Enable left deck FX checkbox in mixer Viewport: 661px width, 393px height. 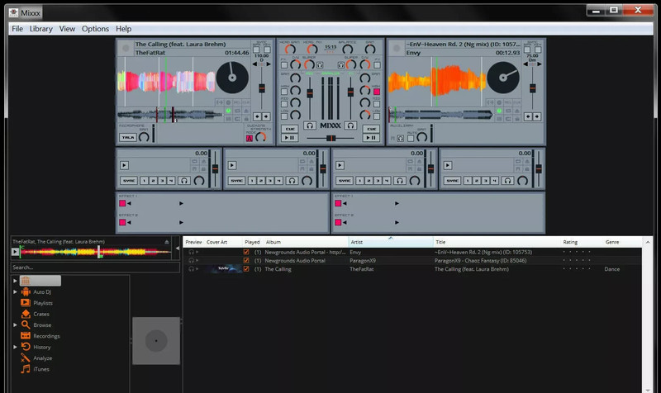pyautogui.click(x=284, y=65)
